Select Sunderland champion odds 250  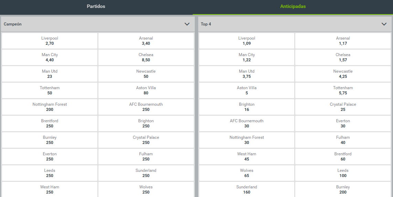146,173
